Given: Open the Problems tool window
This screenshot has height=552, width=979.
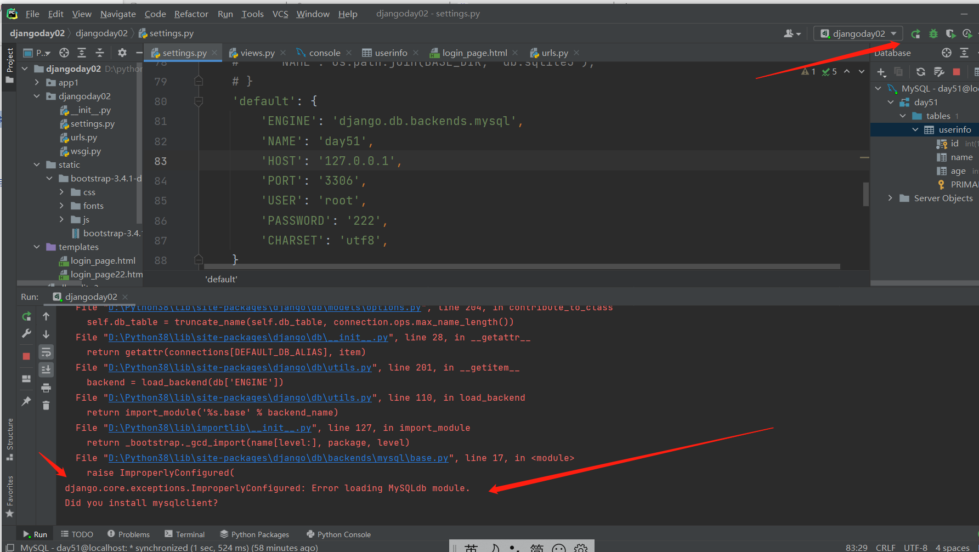Looking at the screenshot, I should (x=128, y=534).
